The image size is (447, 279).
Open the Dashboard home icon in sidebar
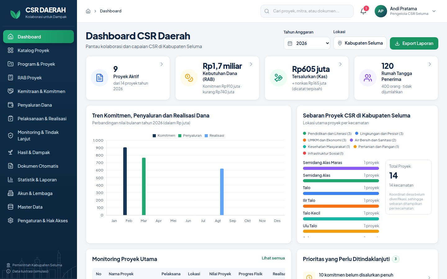(11, 37)
